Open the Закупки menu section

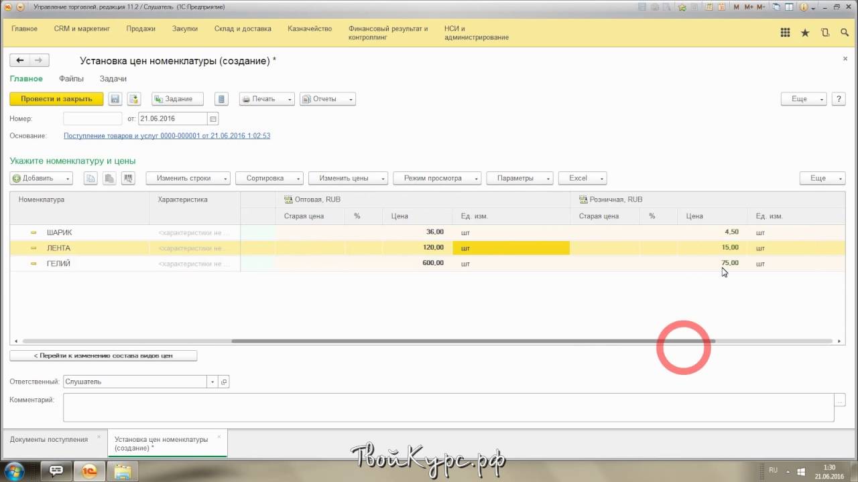[x=185, y=29]
